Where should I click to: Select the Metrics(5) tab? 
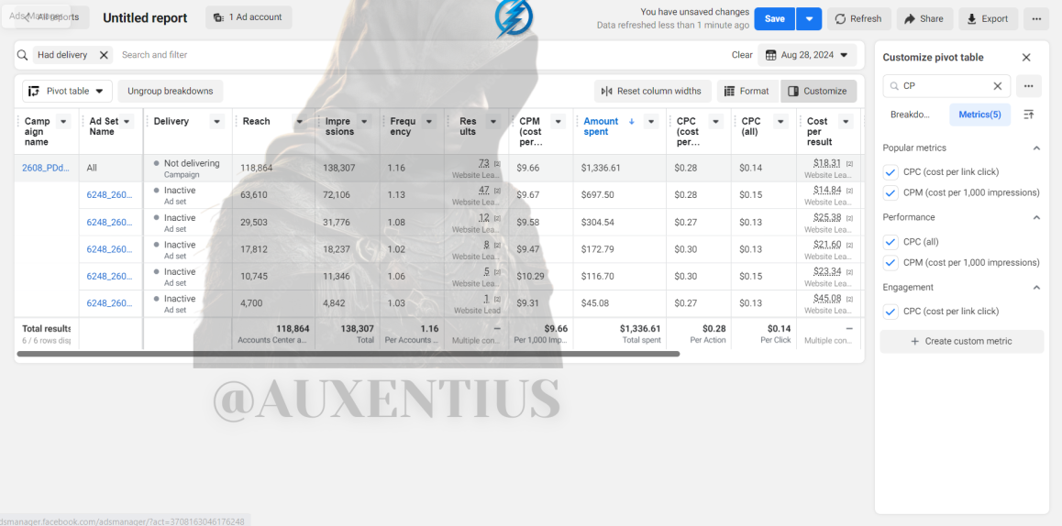979,115
